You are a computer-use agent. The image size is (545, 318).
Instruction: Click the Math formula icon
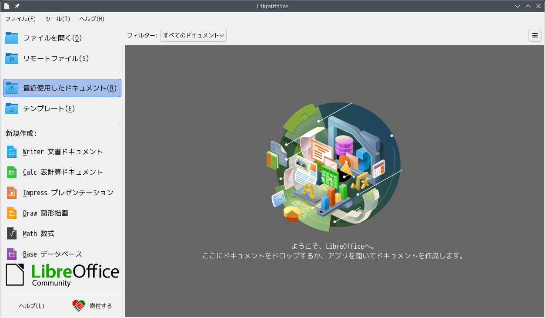(x=12, y=233)
